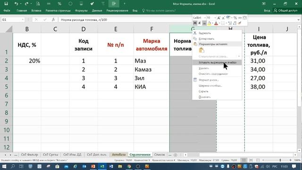The width and height of the screenshot is (302, 170).
Task: Click the insert function fx icon
Action: pos(53,20)
